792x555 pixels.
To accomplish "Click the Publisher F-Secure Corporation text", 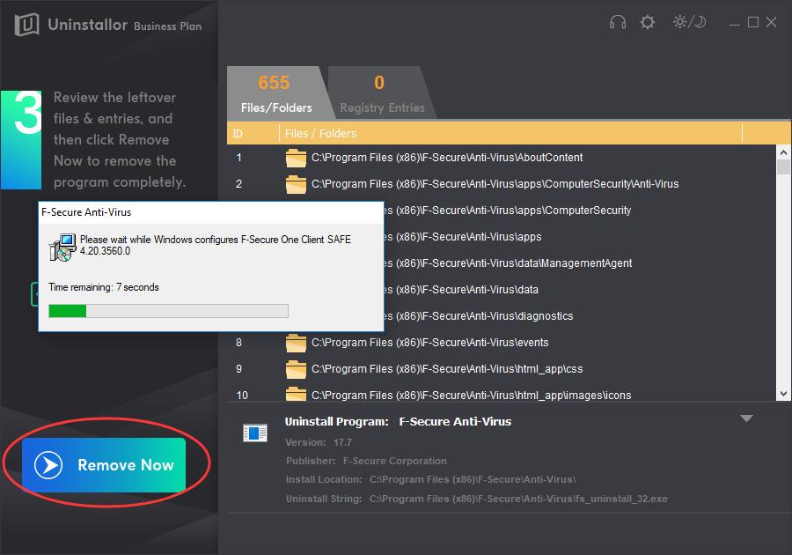I will [366, 461].
